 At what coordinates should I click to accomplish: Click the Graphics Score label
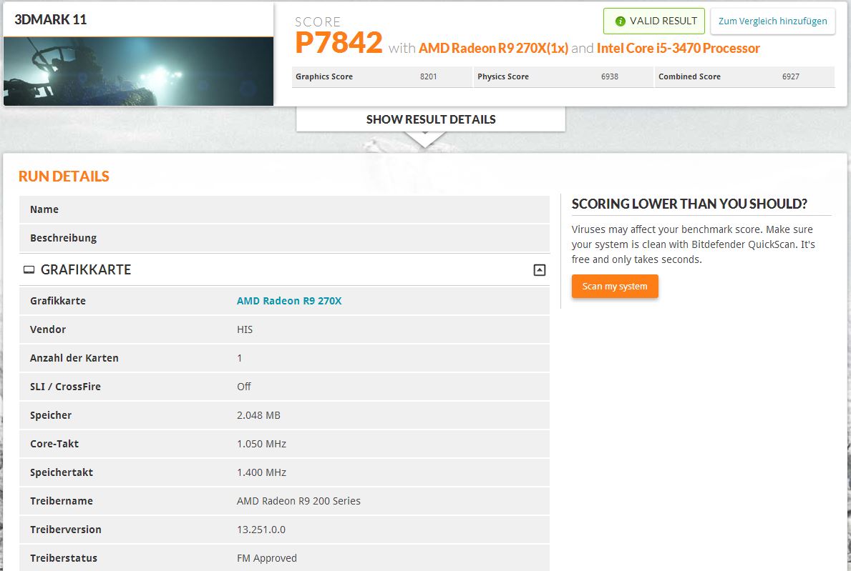(x=324, y=76)
